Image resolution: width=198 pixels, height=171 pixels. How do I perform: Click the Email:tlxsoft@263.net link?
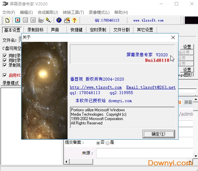point(151,87)
